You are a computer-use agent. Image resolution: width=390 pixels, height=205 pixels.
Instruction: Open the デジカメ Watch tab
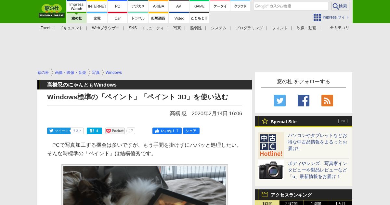coord(138,6)
